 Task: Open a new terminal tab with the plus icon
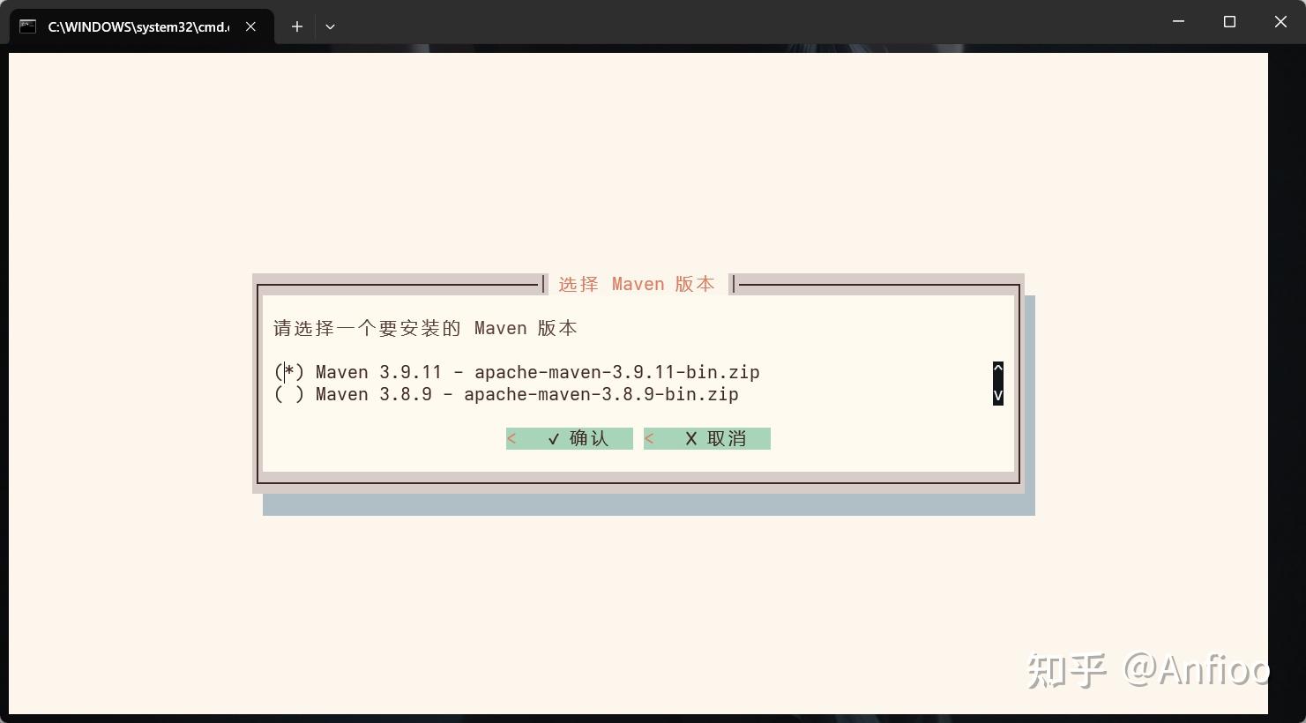coord(296,26)
